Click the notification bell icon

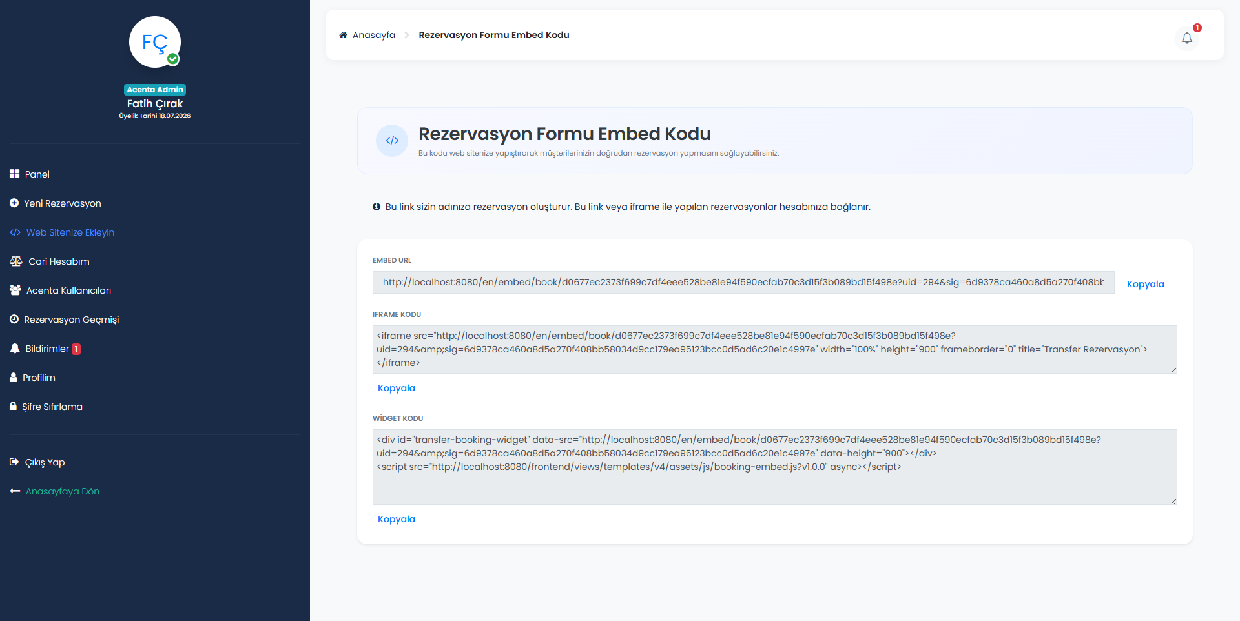tap(1187, 38)
